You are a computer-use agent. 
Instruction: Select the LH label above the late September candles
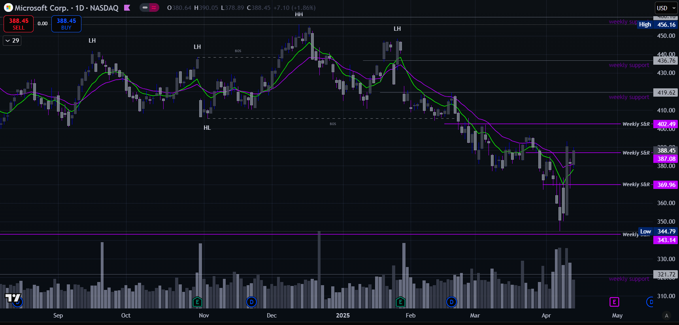click(x=92, y=41)
